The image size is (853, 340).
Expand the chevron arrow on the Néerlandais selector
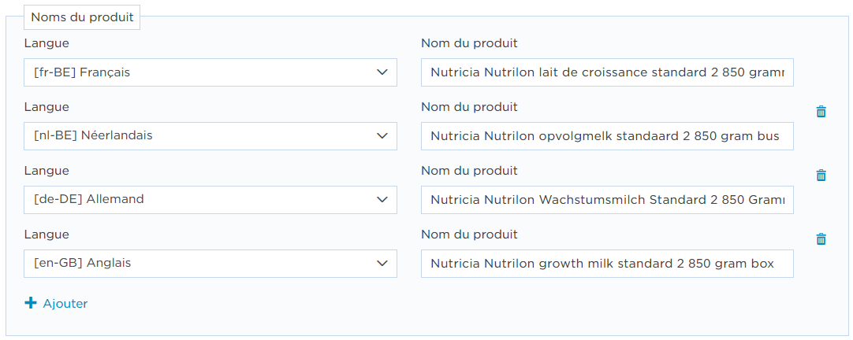tap(382, 136)
